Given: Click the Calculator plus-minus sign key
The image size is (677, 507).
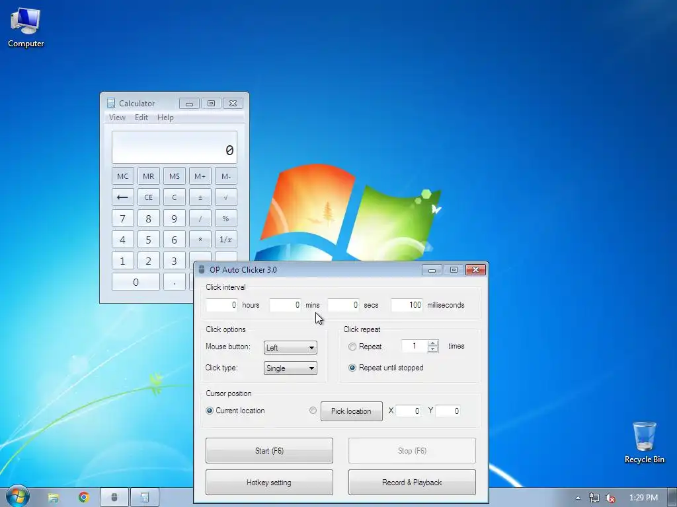Looking at the screenshot, I should [200, 197].
